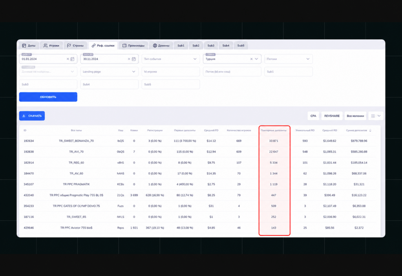
Task: Click the СКАЧАТЬ download button
Action: [32, 116]
